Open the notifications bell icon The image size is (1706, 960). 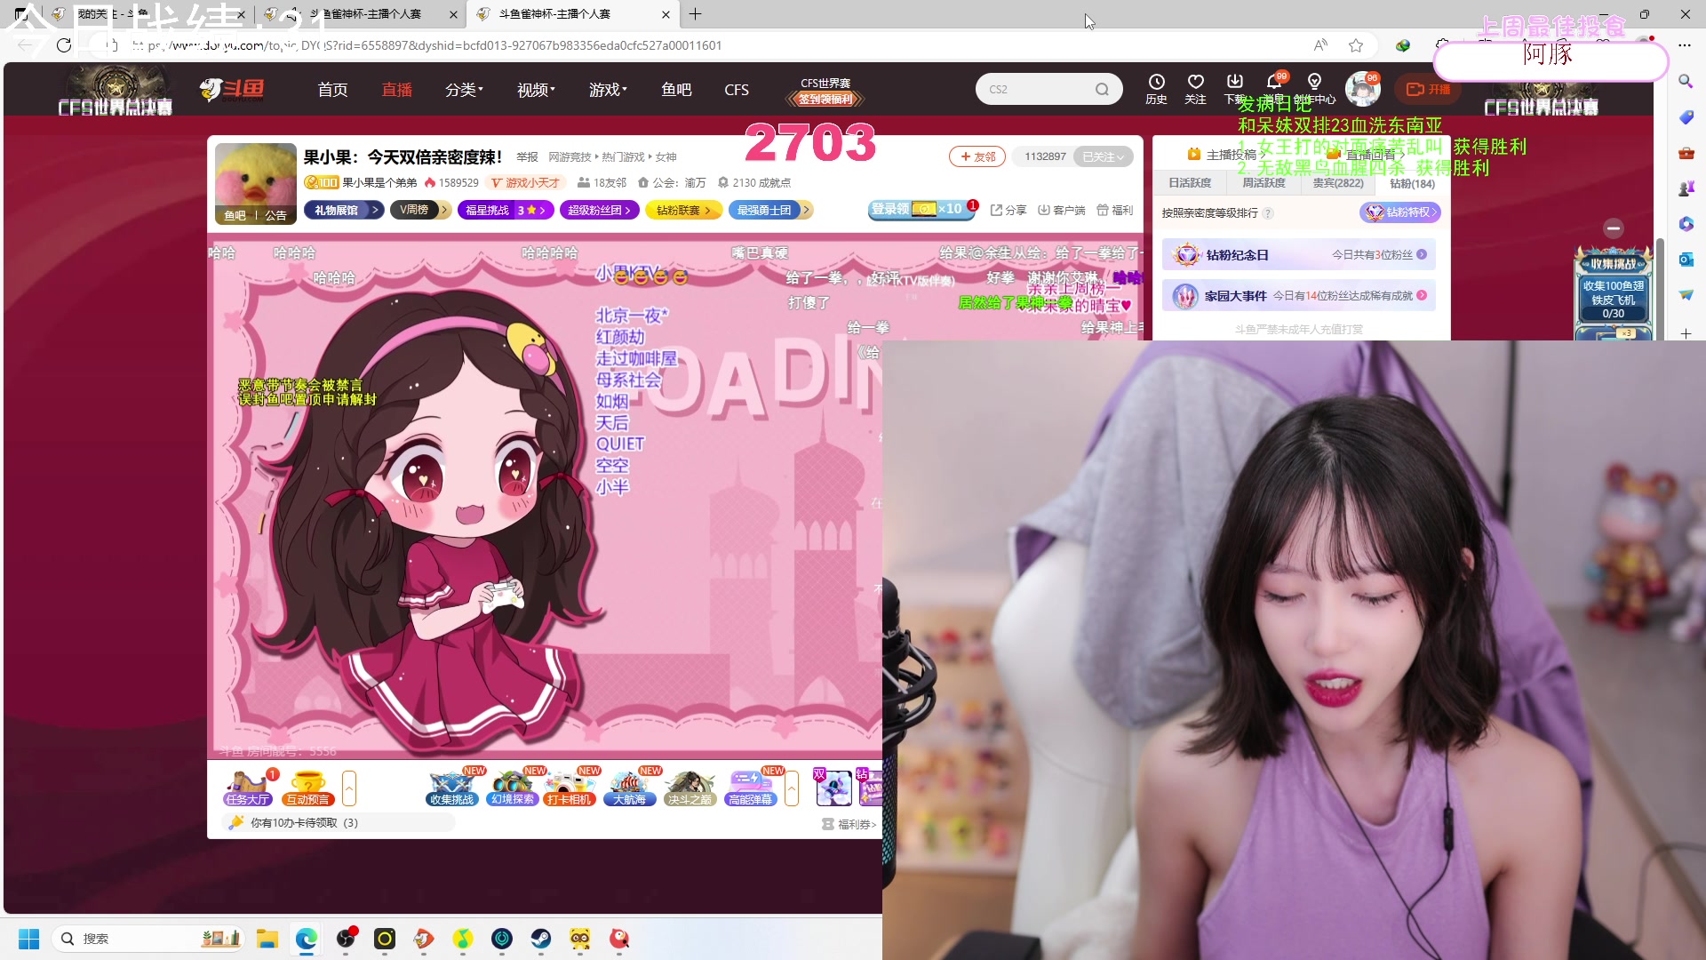[x=1273, y=83]
